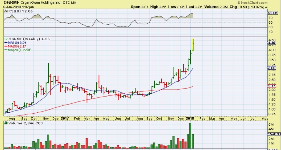Click the line icon next to RSI(8)

pos(6,11)
